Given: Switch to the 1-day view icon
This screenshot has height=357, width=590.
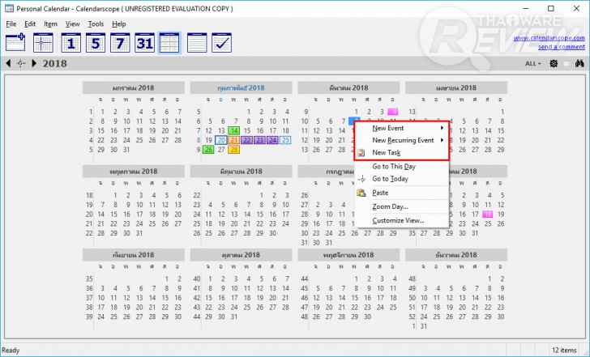Looking at the screenshot, I should (71, 42).
